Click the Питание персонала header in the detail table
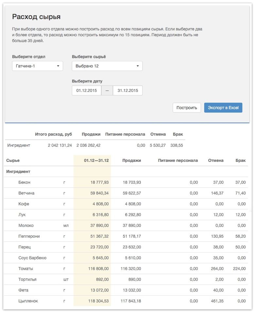This screenshot has height=312, width=255. pos(178,160)
